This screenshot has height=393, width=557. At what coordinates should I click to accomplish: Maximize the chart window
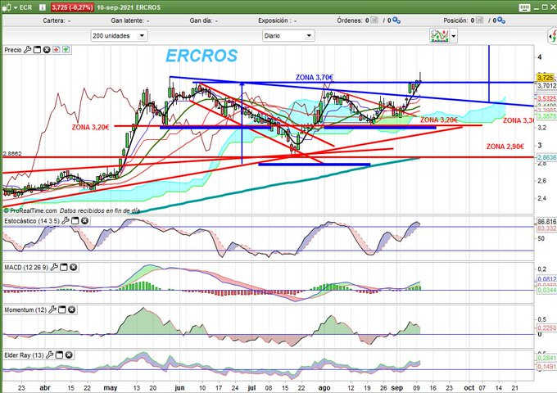[545, 7]
